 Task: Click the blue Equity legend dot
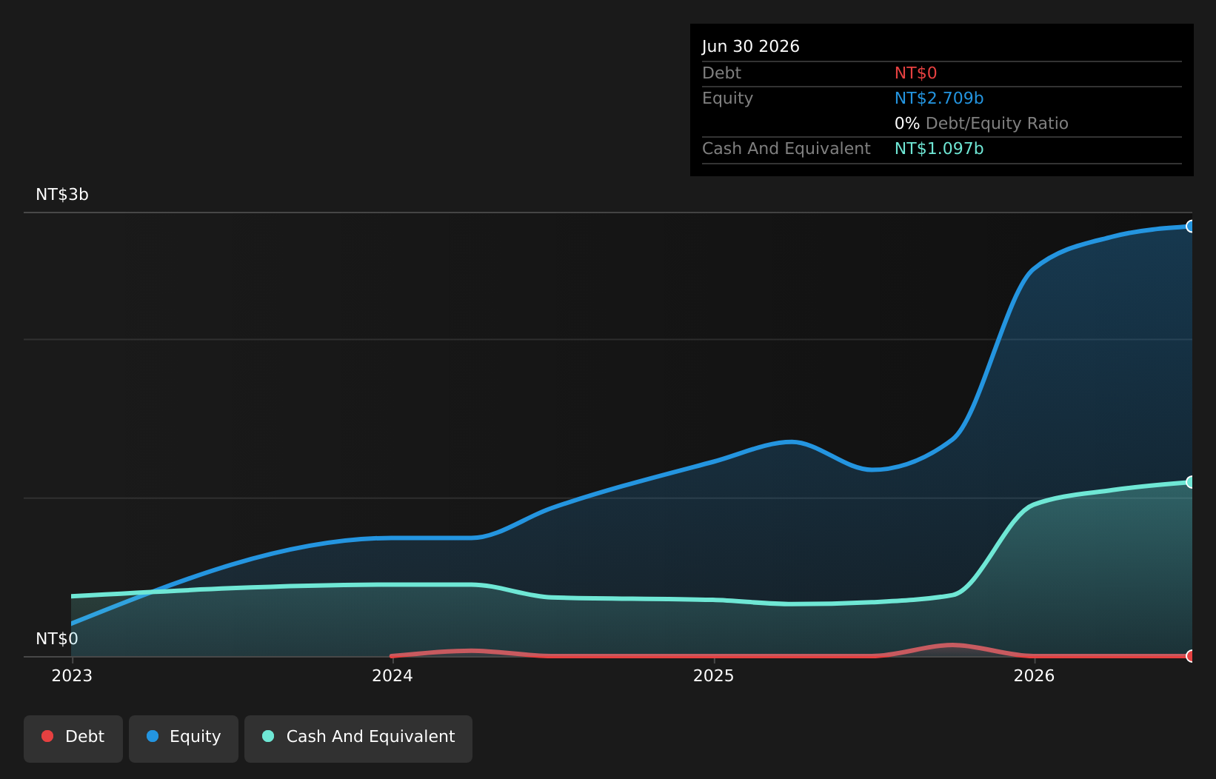coord(153,736)
